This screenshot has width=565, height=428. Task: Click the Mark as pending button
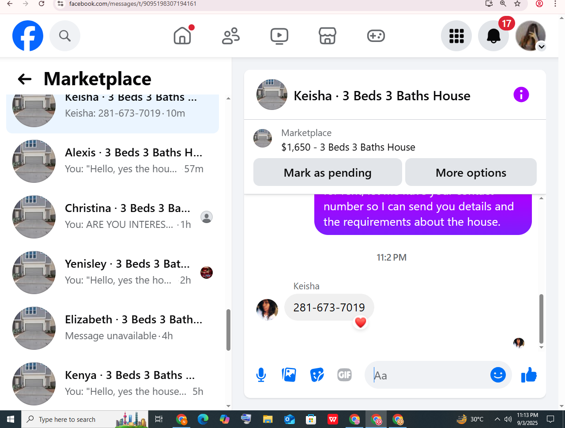[x=328, y=172]
